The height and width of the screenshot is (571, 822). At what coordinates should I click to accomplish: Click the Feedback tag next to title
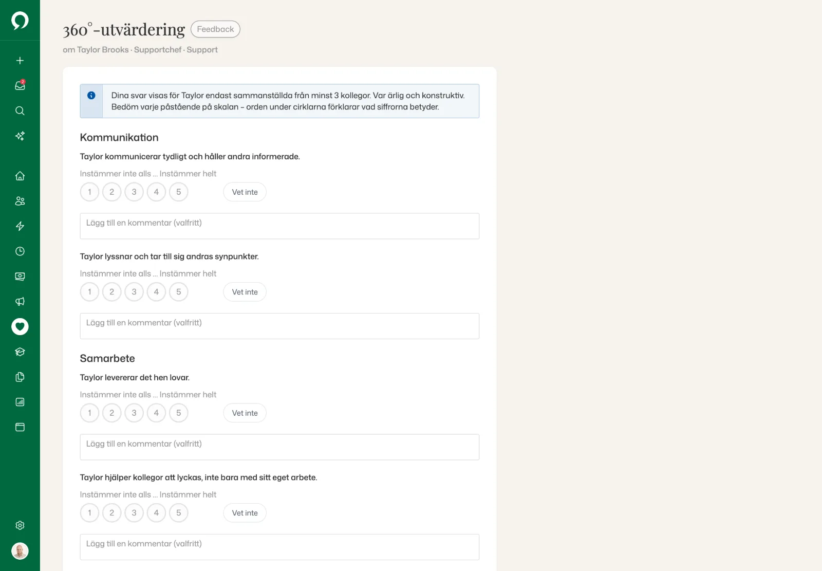pos(215,29)
